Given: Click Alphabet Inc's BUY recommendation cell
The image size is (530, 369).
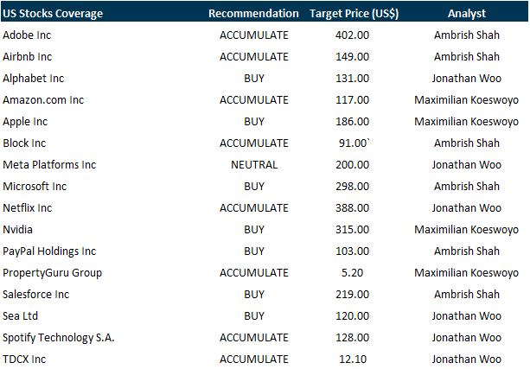Looking at the screenshot, I should [254, 78].
